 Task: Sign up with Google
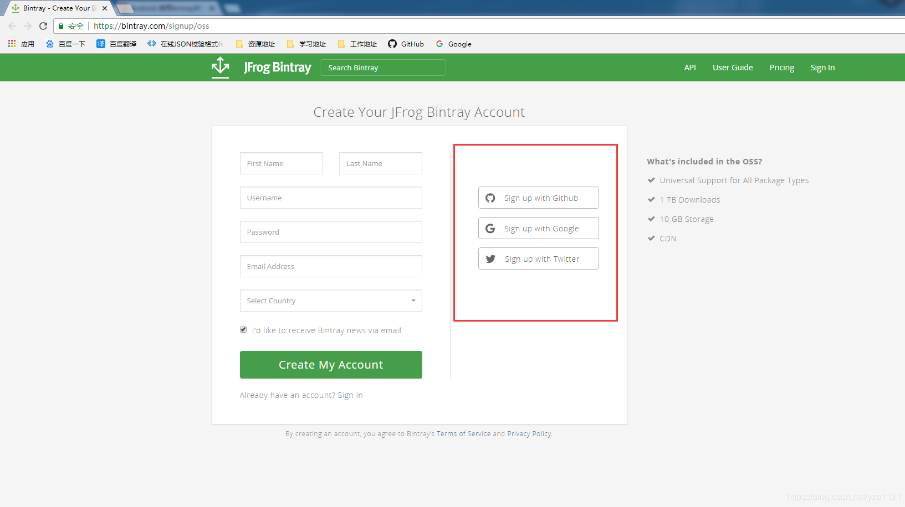(539, 228)
